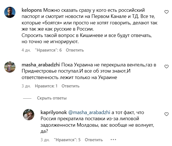Viewport: 172px width, 146px height.
Task: View likes "Нравится": 5 on kaprilyonok's reply
Action: tap(67, 140)
